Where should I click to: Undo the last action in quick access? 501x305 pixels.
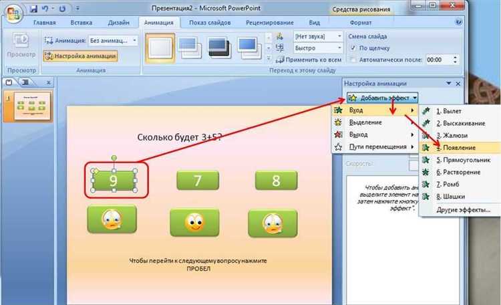tap(45, 9)
